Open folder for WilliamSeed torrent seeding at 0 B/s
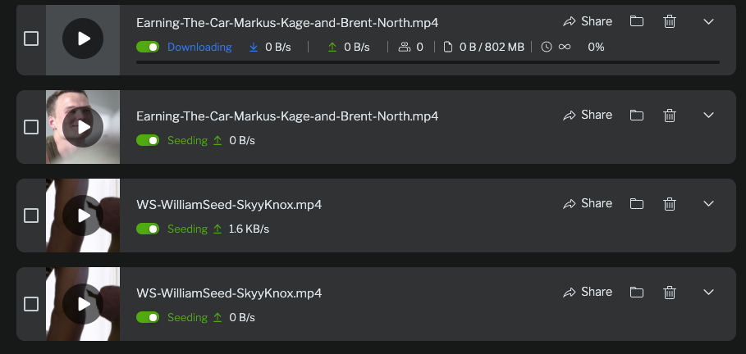The height and width of the screenshot is (354, 746). 637,292
